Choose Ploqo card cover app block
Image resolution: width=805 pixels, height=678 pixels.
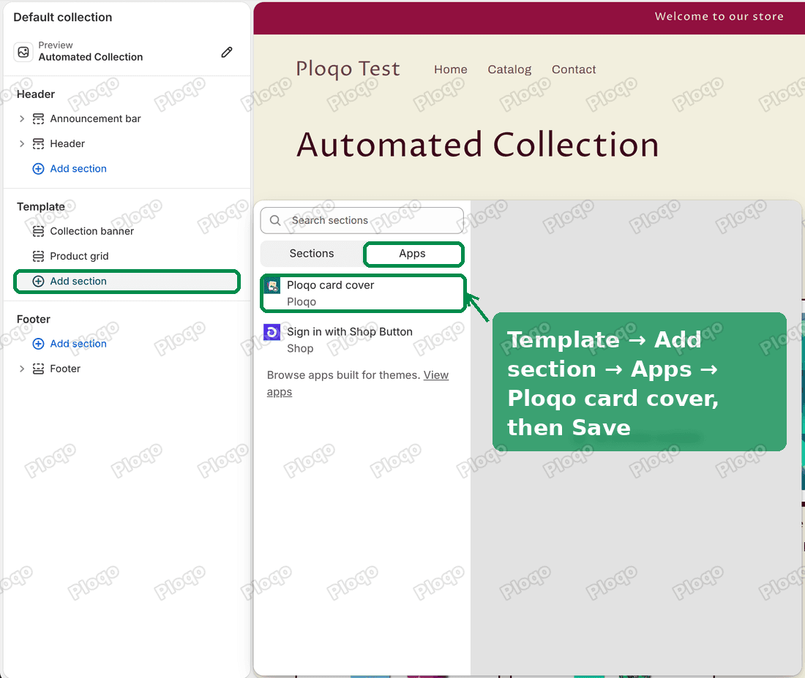pos(363,293)
